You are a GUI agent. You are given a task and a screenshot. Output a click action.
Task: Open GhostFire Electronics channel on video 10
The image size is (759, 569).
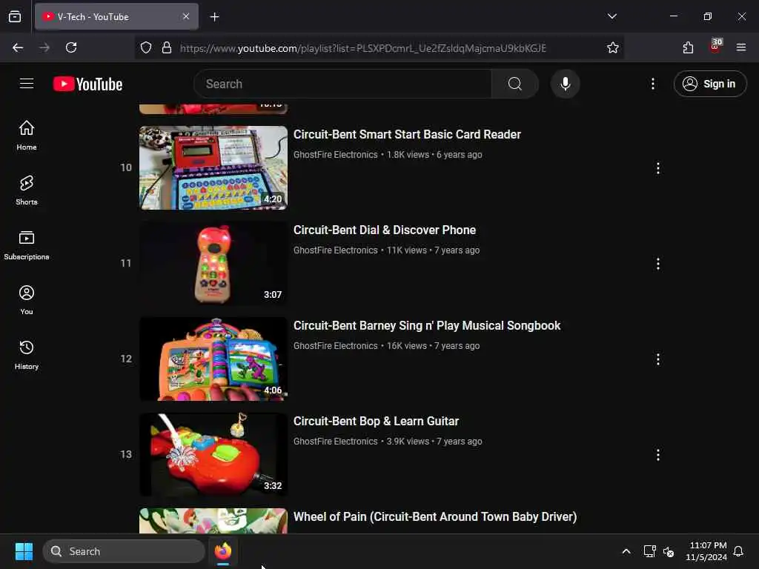[x=336, y=155]
